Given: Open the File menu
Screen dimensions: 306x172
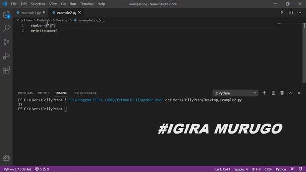Looking at the screenshot, I should pyautogui.click(x=14, y=4).
